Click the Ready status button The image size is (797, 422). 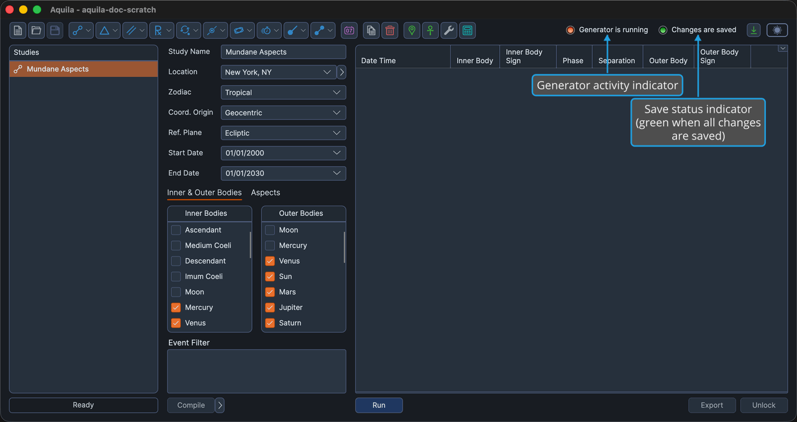(84, 405)
